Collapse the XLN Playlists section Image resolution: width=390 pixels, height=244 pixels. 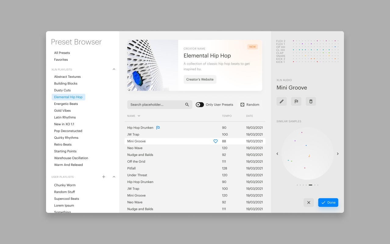point(114,69)
